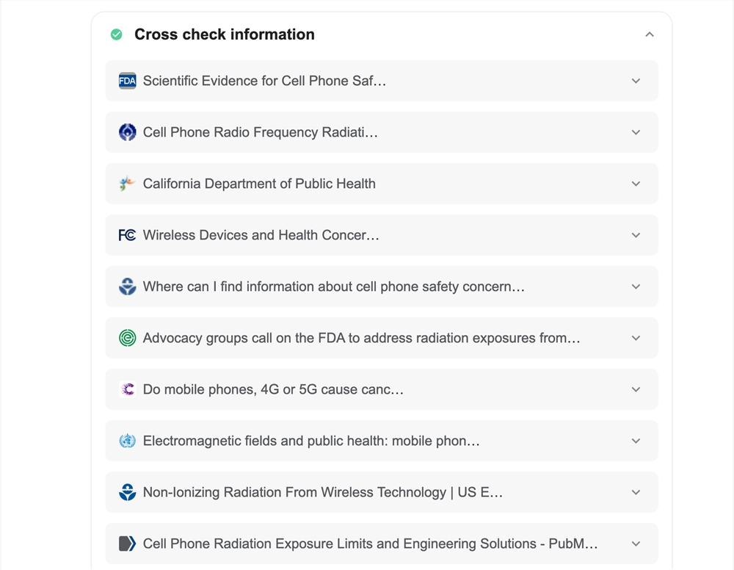
Task: Click icon beside Cell Phone Radio Frequency Radiation
Action: [x=127, y=132]
